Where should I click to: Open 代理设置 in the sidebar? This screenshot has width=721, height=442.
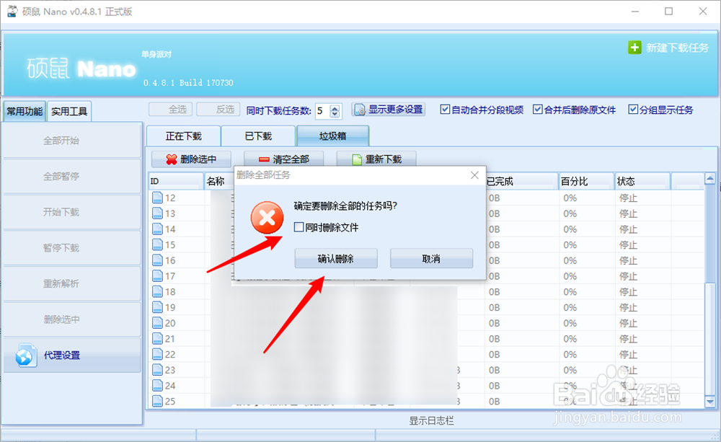click(72, 355)
